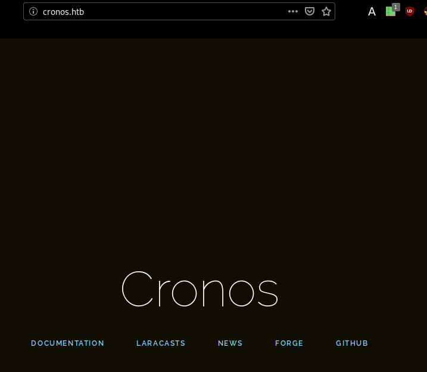Open the page actions three-dot menu
This screenshot has width=427, height=372.
[293, 11]
